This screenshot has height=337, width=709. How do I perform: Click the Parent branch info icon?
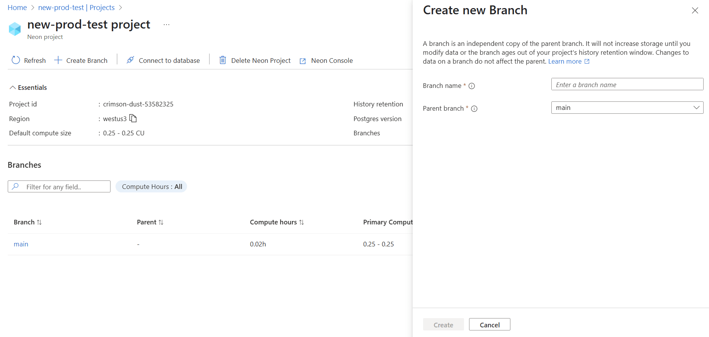(474, 109)
